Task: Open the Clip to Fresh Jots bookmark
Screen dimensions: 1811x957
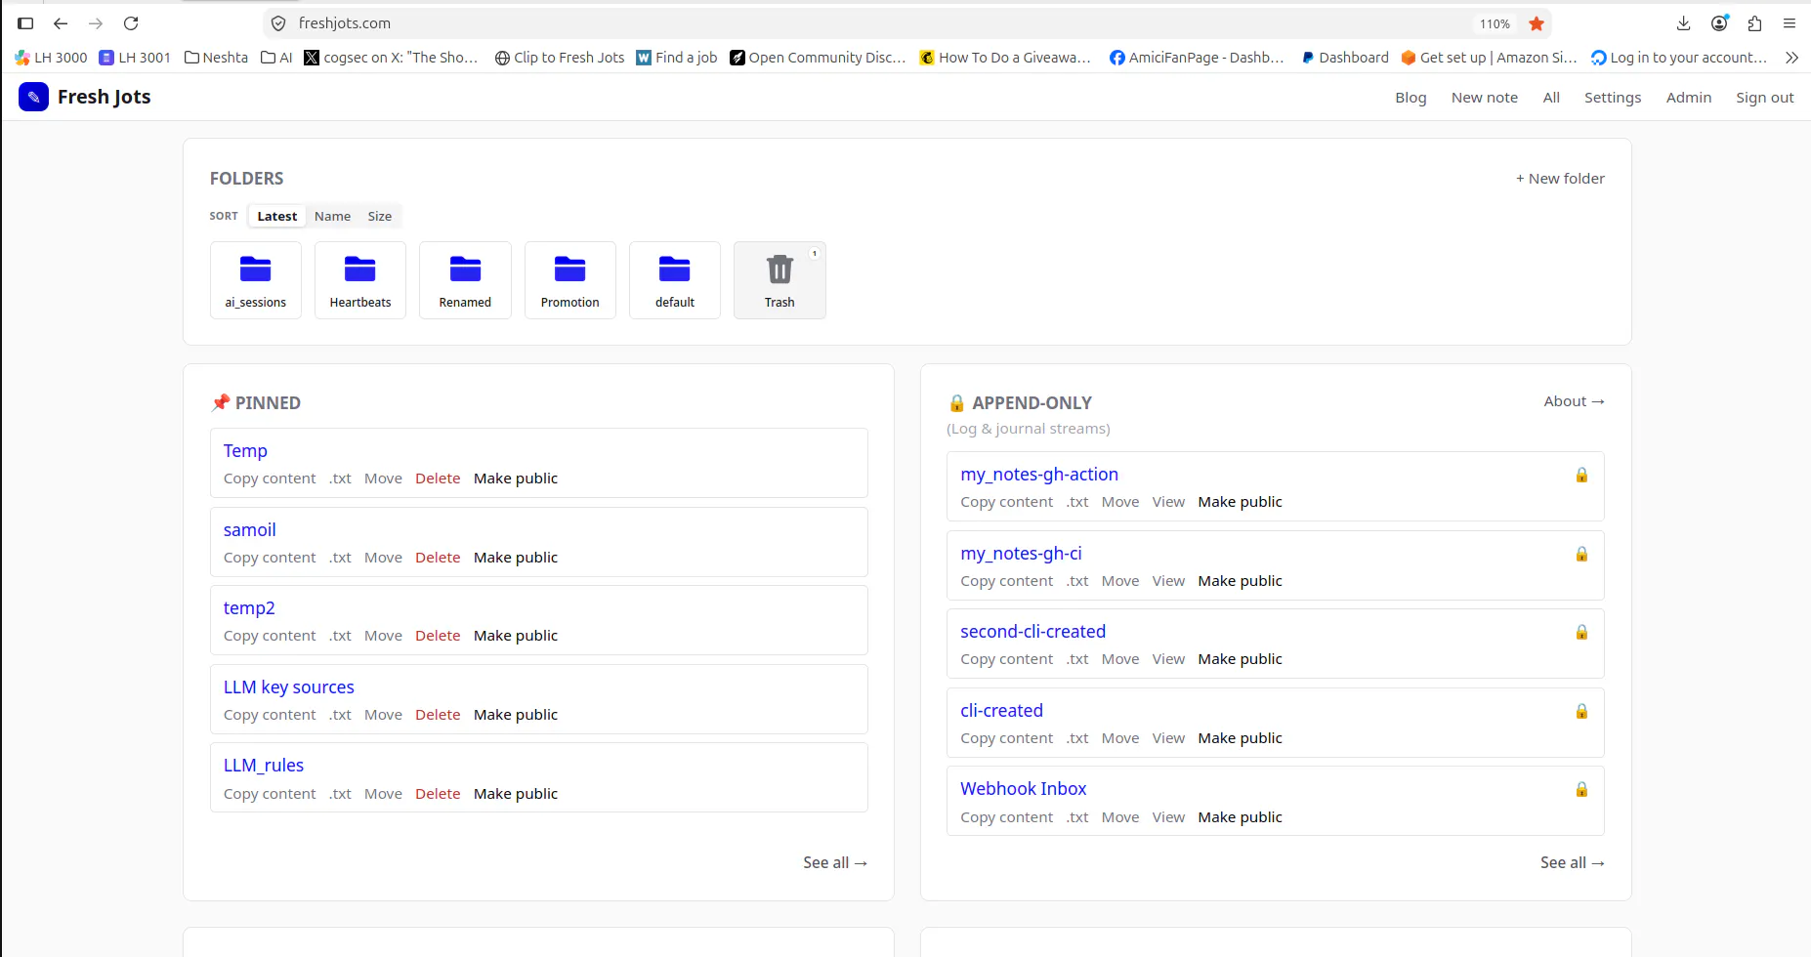Action: pos(560,58)
